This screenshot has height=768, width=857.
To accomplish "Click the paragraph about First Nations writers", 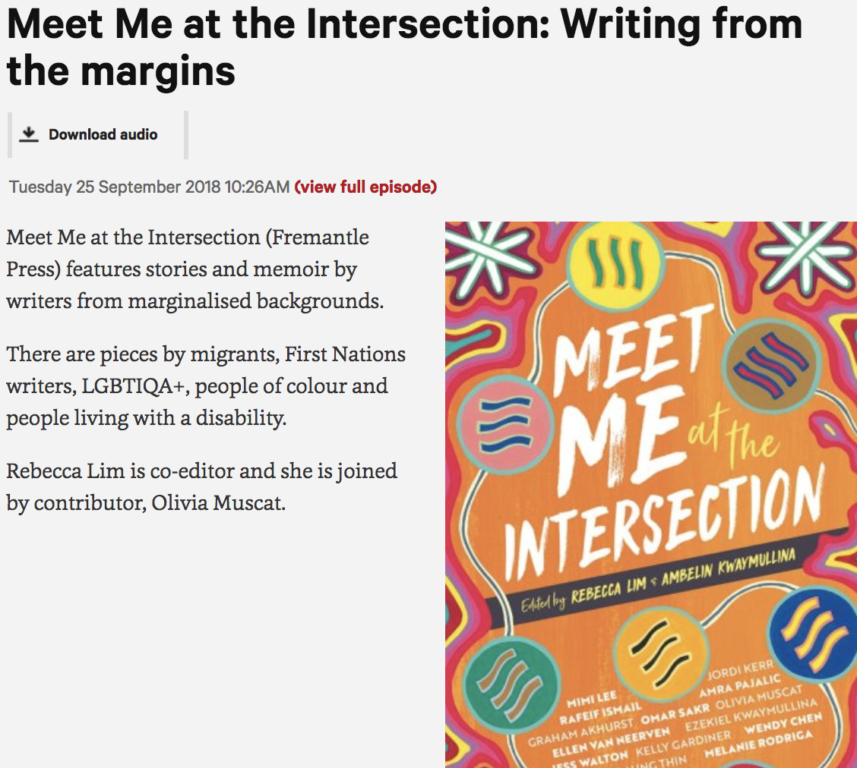I will tap(205, 386).
